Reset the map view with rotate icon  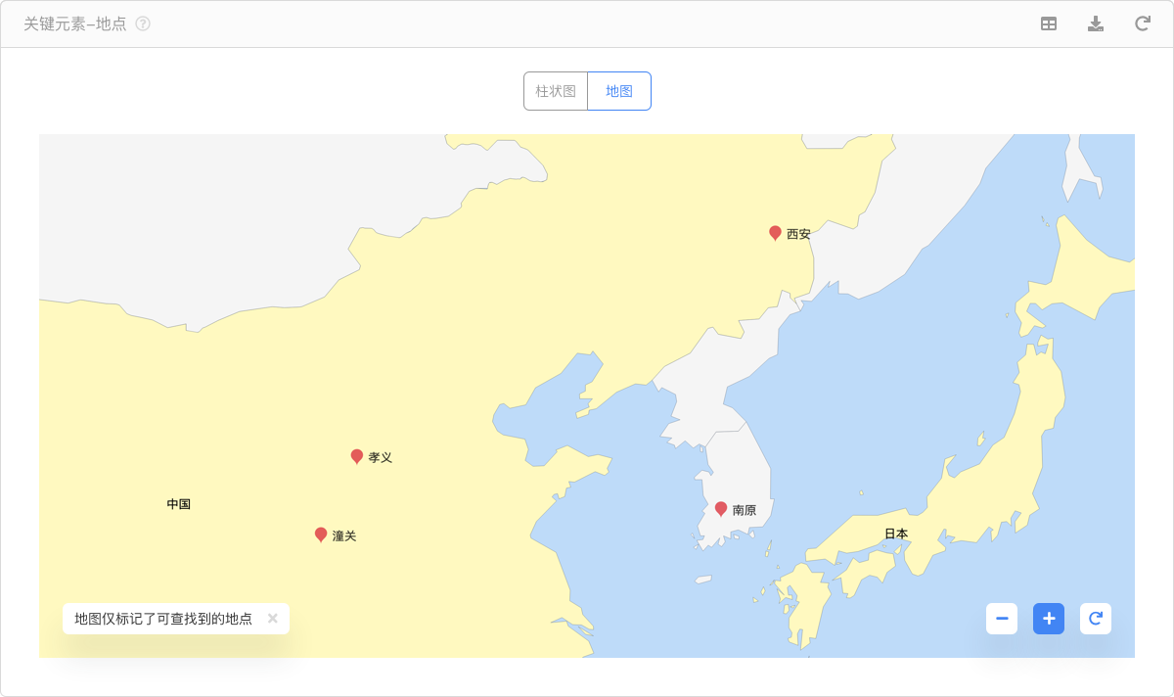[x=1096, y=619]
